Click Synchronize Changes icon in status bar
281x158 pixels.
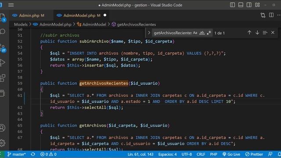[x=33, y=154]
